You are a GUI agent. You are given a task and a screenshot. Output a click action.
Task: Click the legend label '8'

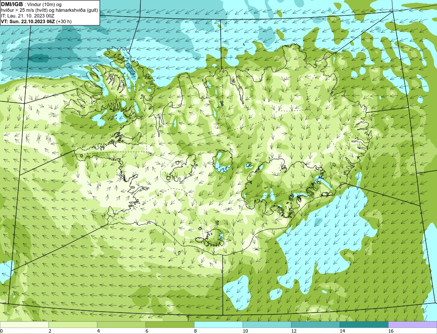[195, 331]
